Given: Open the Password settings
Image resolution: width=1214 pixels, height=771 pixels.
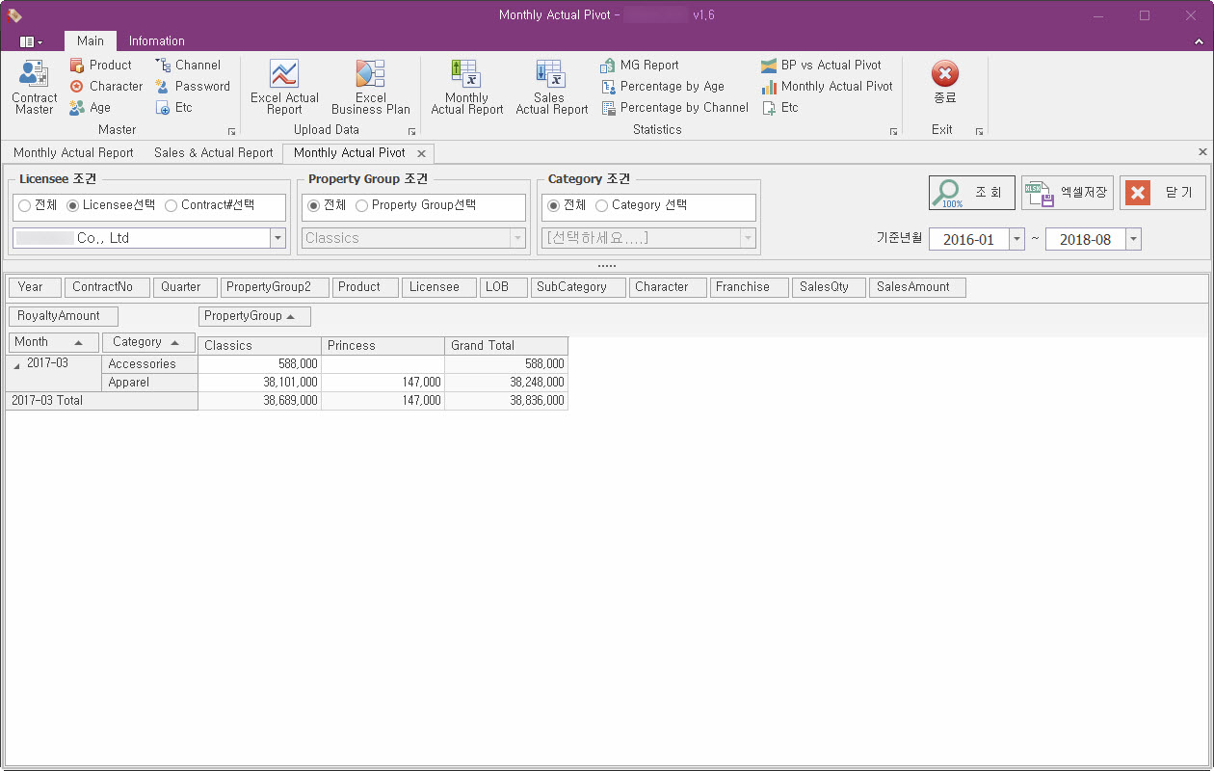Looking at the screenshot, I should coord(193,86).
